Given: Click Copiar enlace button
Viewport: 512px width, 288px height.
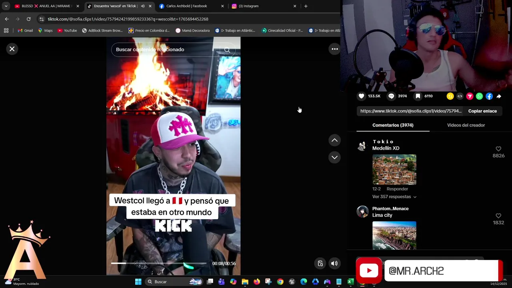Looking at the screenshot, I should tap(482, 111).
